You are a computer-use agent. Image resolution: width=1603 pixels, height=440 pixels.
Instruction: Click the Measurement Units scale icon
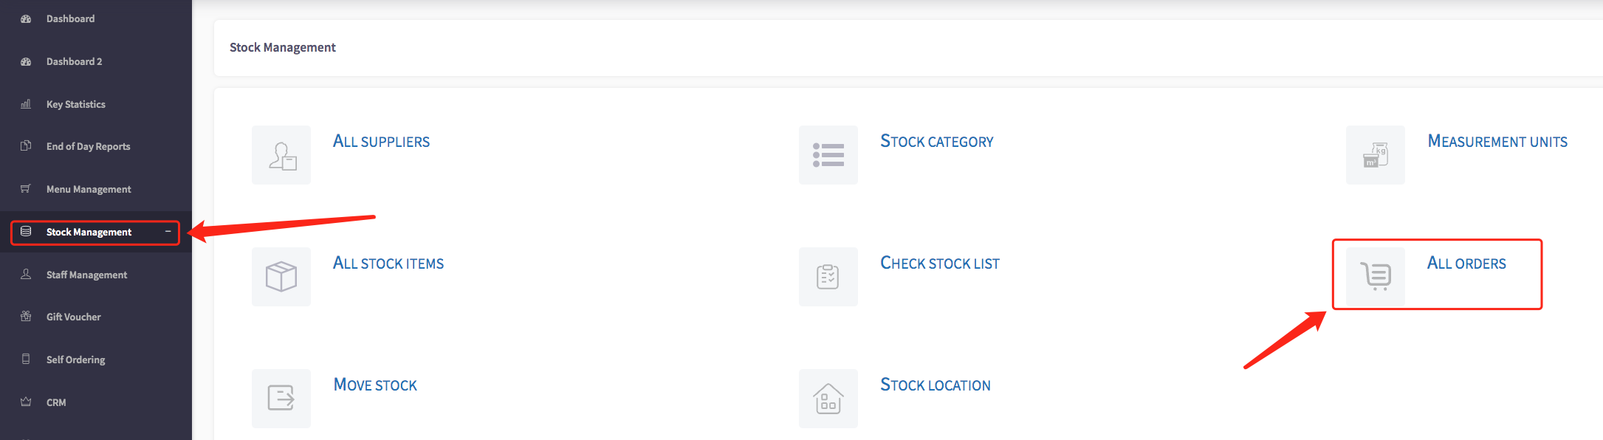coord(1376,155)
